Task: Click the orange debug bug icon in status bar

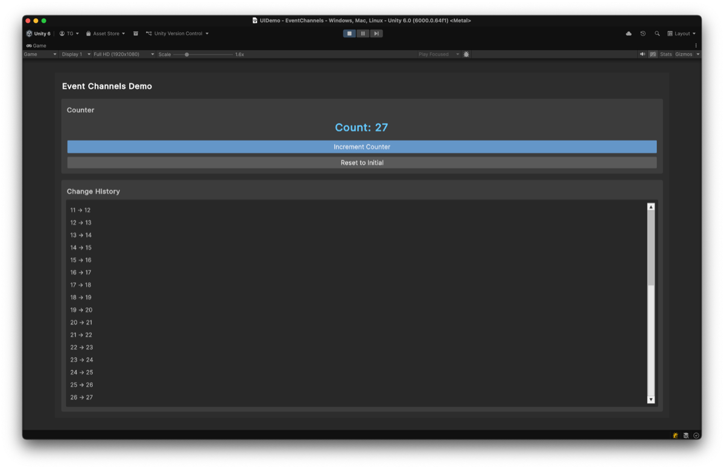Action: pos(675,435)
